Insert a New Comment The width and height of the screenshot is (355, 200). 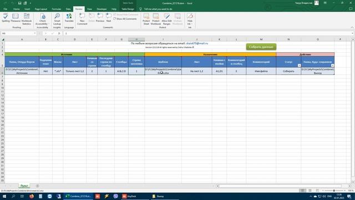tap(82, 19)
